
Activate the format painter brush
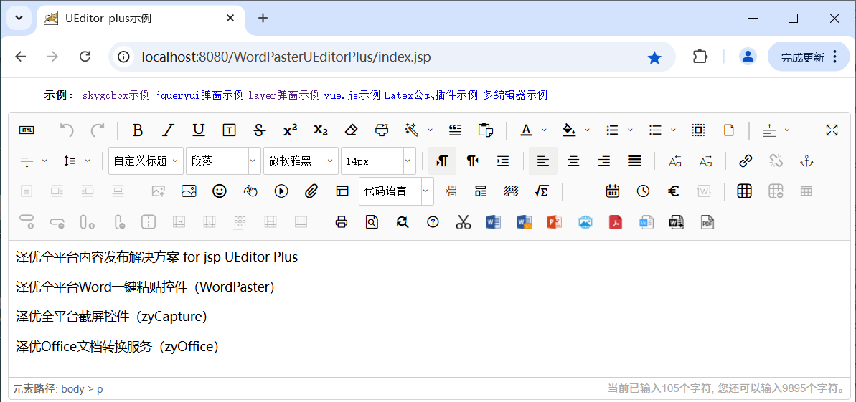tap(382, 130)
